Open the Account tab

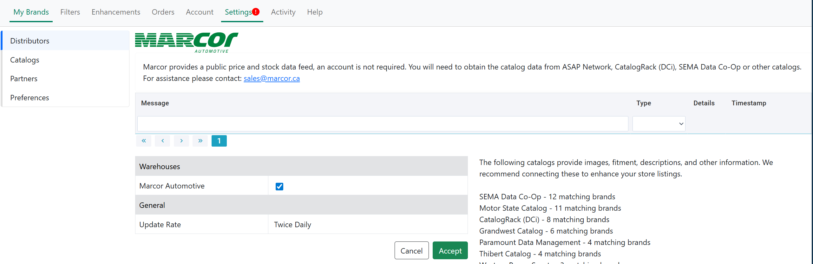pyautogui.click(x=200, y=12)
